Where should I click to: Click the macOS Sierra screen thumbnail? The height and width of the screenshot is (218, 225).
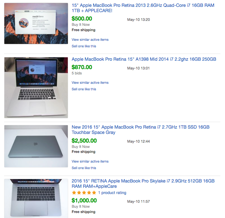click(x=36, y=23)
